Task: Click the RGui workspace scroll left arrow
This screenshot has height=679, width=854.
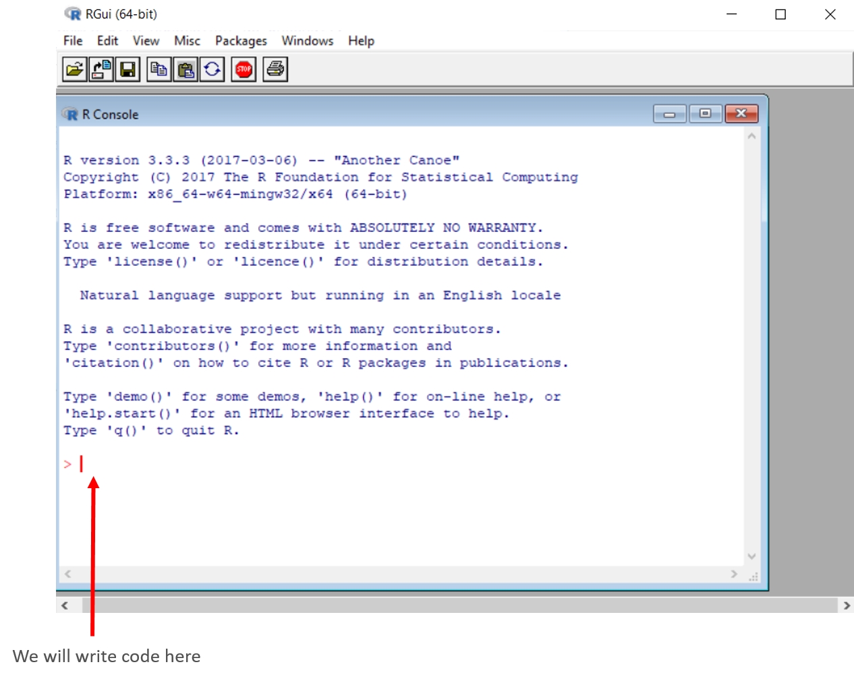Action: [x=65, y=606]
